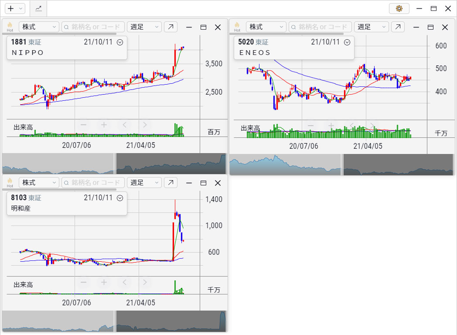Viewport: 457px width, 335px height.
Task: Minimize the ENEOS chart panel
Action: [x=416, y=27]
